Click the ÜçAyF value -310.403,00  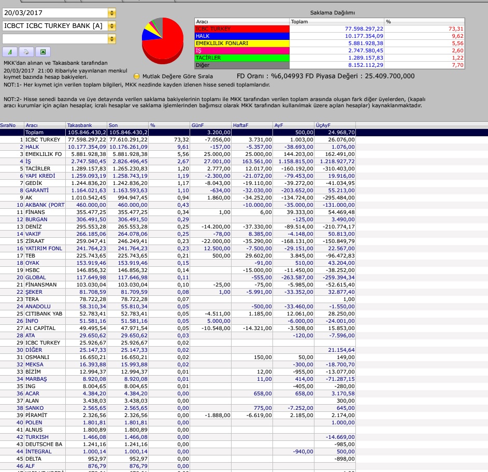click(339, 168)
